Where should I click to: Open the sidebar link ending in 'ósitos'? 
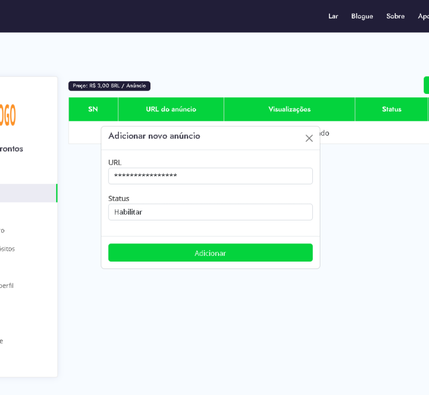coord(7,249)
